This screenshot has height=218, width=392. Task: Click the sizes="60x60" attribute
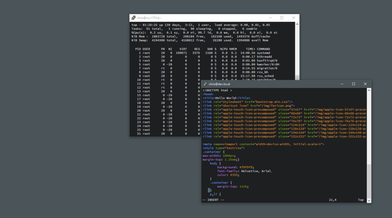pyautogui.click(x=290, y=113)
